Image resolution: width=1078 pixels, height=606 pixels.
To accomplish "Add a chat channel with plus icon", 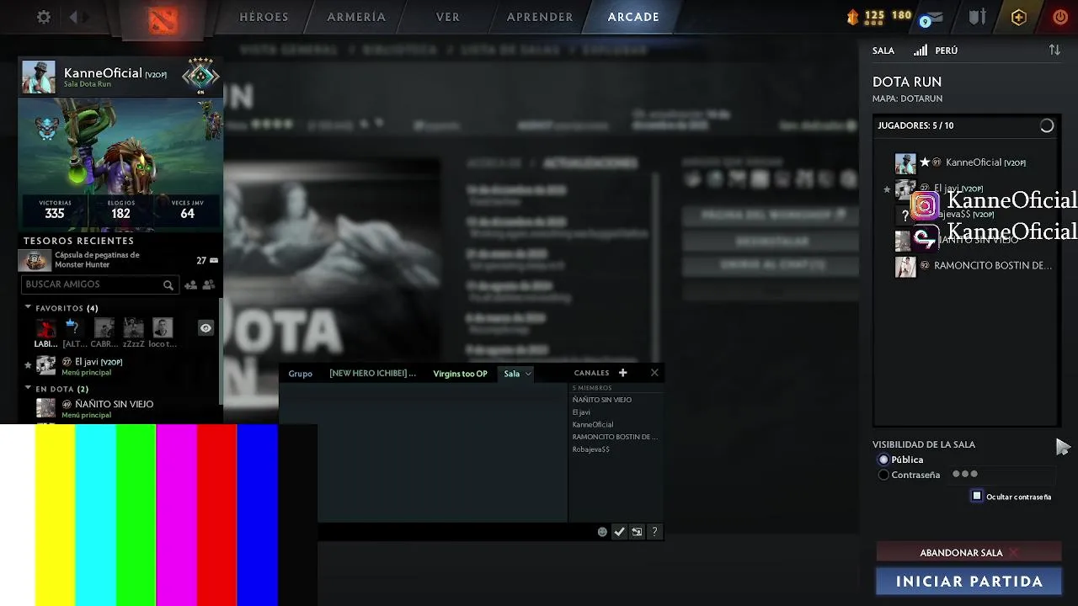I will (x=623, y=373).
